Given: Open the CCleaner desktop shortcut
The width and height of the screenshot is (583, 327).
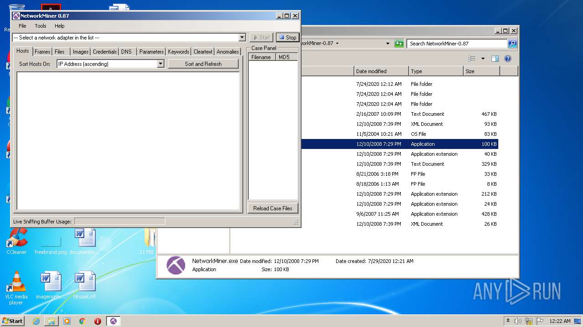Looking at the screenshot, I should pos(16,241).
